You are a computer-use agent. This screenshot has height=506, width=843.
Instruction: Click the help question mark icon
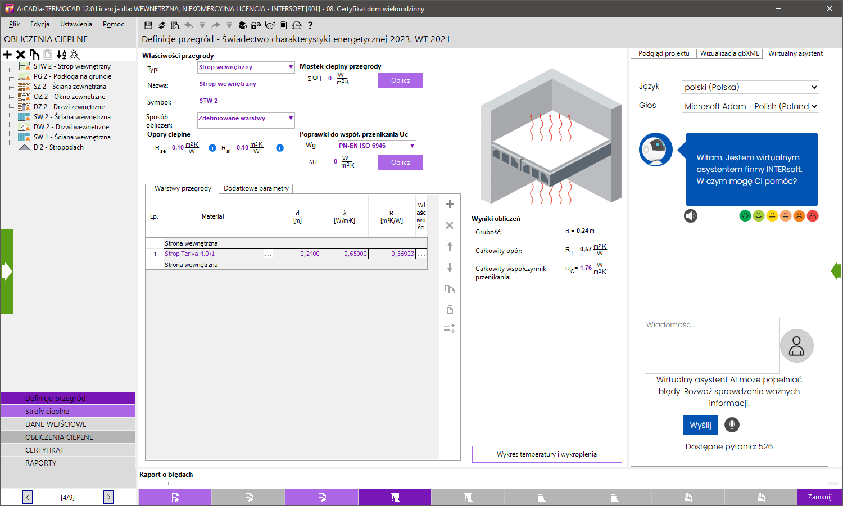pos(310,25)
